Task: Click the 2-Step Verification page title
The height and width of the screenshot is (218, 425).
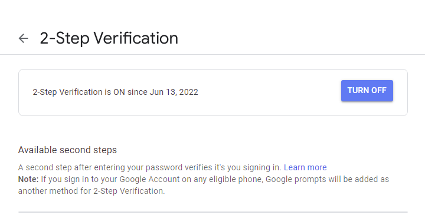Action: click(109, 38)
